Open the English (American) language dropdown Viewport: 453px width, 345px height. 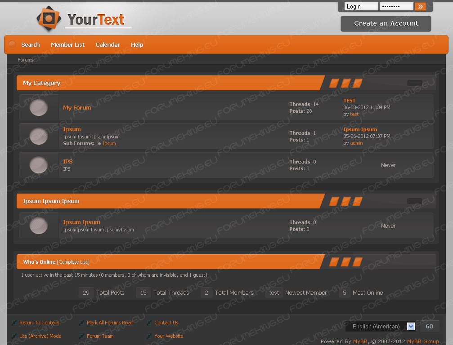coord(410,327)
